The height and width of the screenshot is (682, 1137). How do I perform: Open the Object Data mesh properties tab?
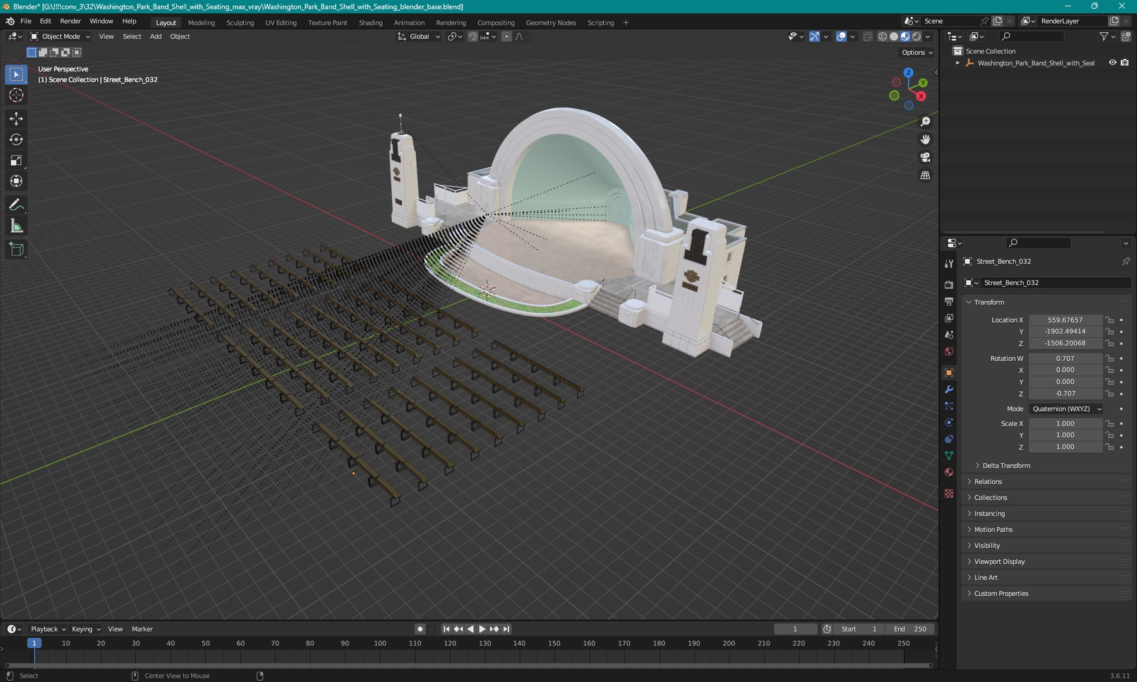click(949, 455)
